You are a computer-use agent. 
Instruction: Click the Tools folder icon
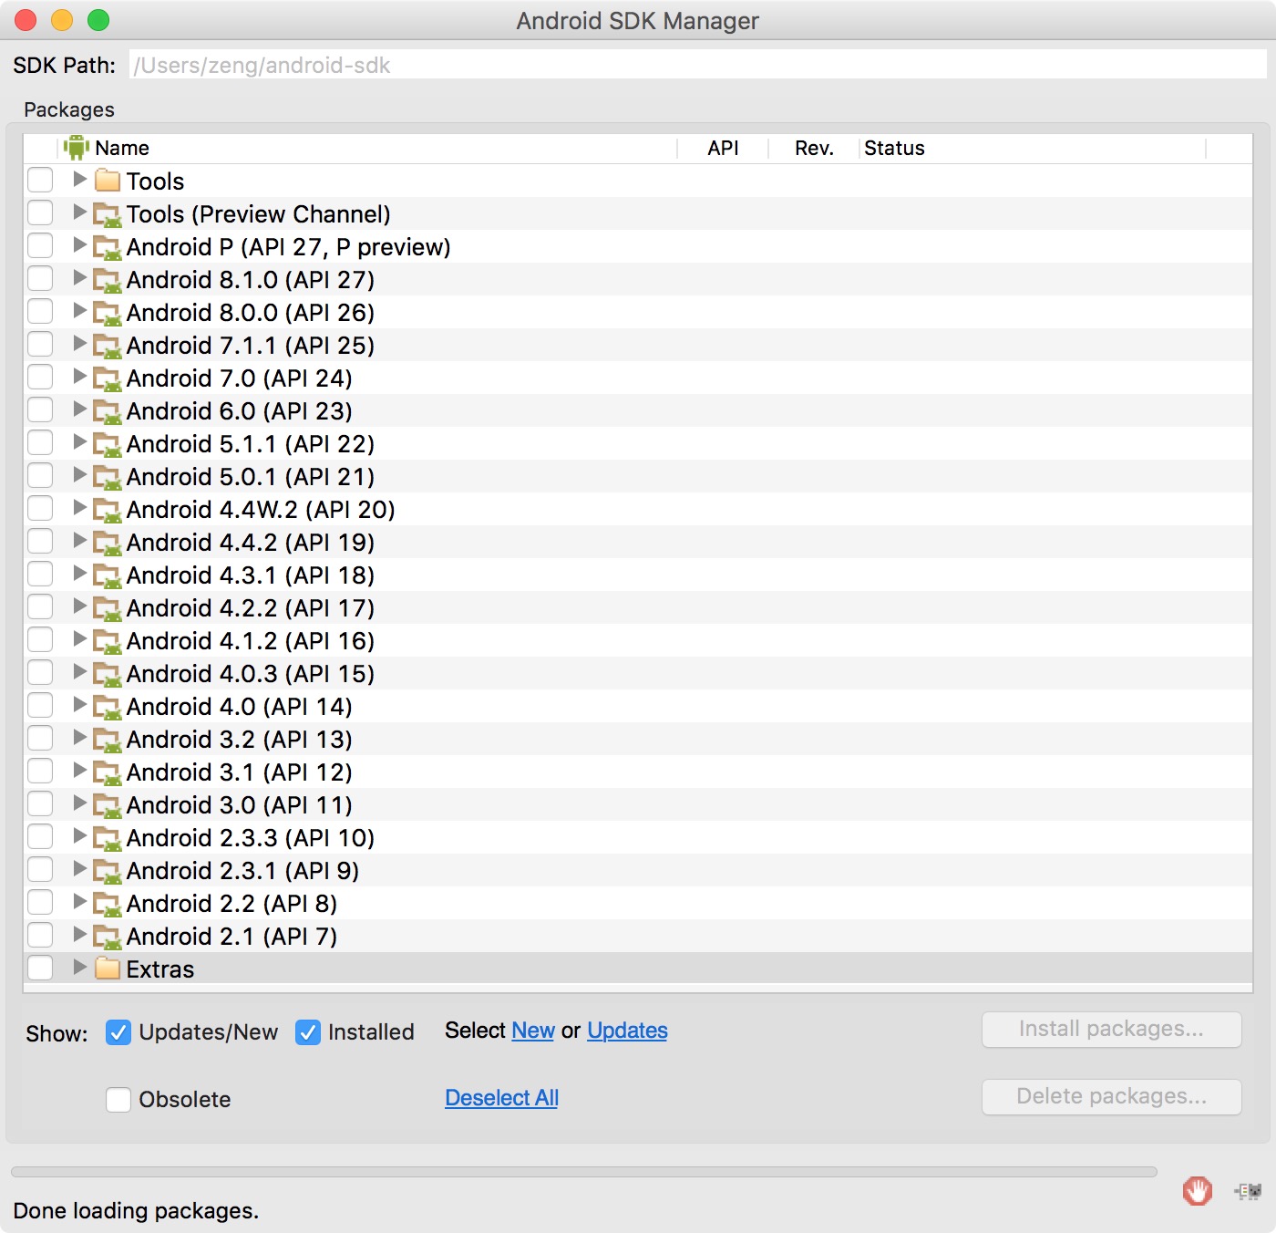point(108,181)
